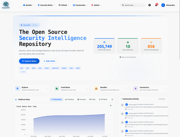Switch to the Total Rules tab
The image size is (180, 137).
click(56, 99)
